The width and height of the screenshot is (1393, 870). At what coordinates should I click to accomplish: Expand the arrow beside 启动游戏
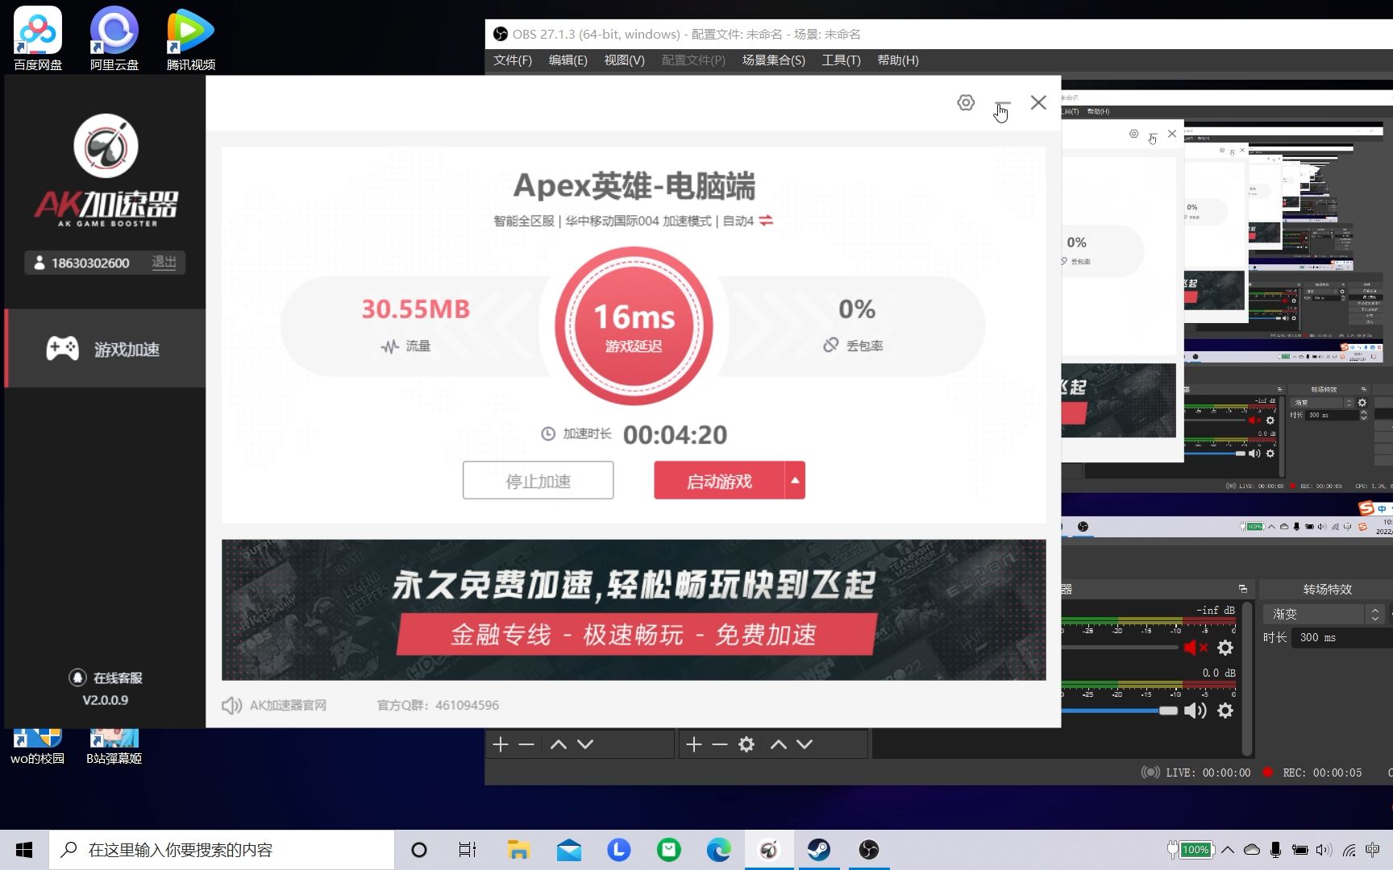795,480
